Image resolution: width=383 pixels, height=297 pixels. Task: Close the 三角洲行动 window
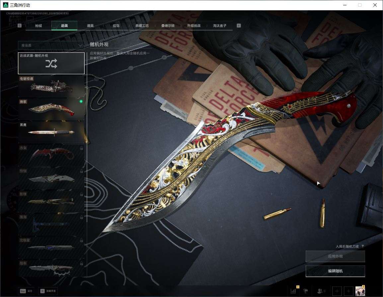(x=375, y=5)
